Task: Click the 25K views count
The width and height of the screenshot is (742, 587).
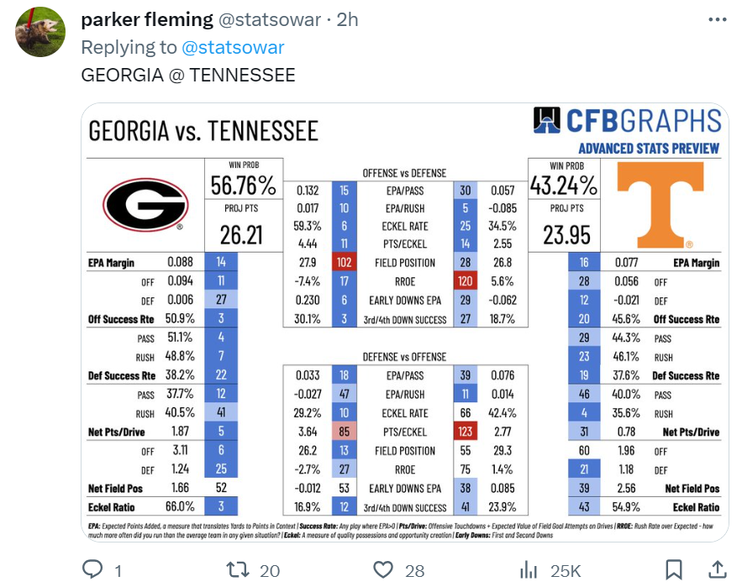Action: pyautogui.click(x=566, y=571)
